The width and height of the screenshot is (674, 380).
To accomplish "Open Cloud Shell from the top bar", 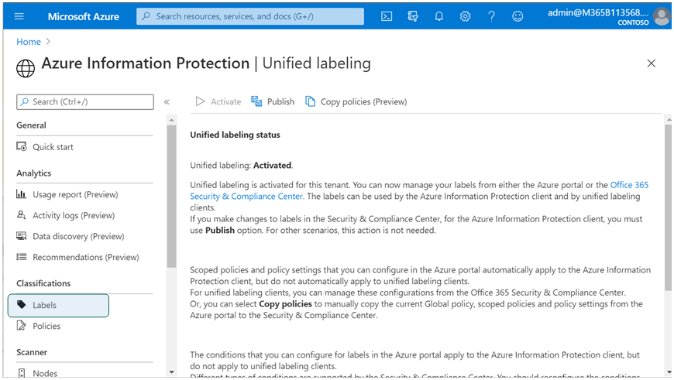I will 387,16.
